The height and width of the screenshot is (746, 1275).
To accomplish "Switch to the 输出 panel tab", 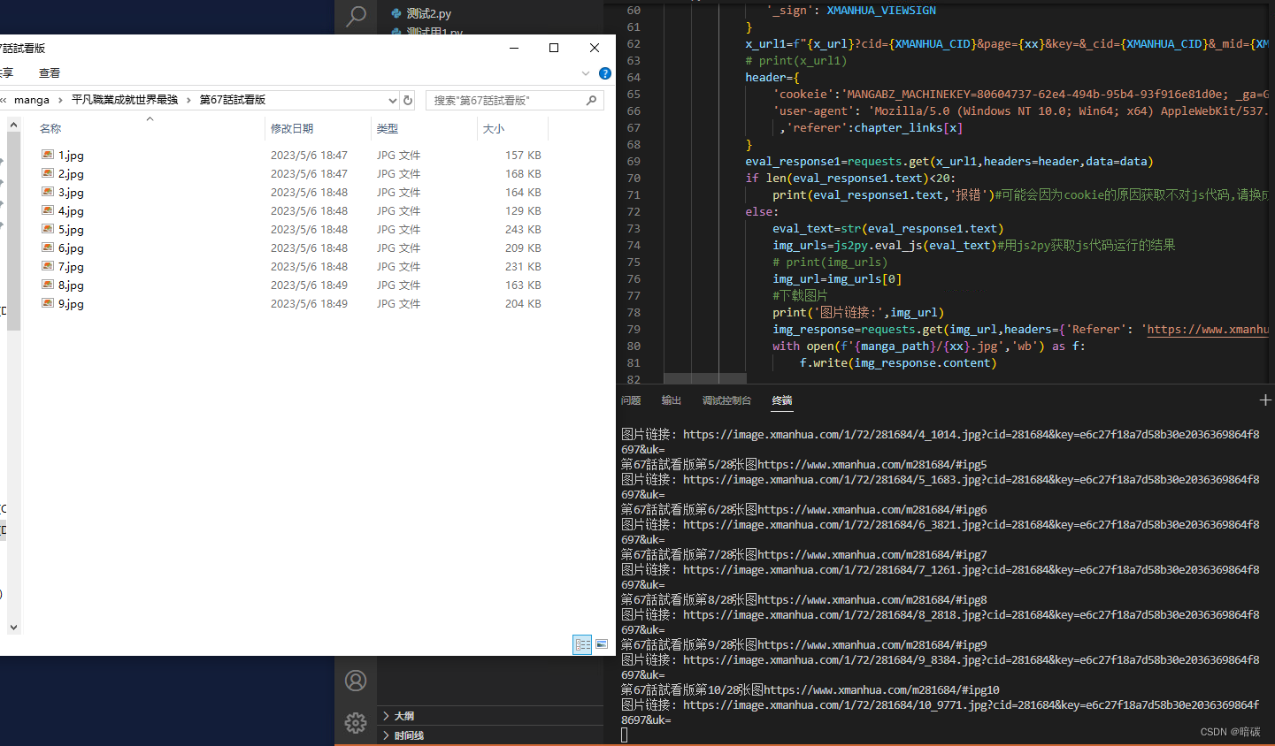I will click(672, 400).
